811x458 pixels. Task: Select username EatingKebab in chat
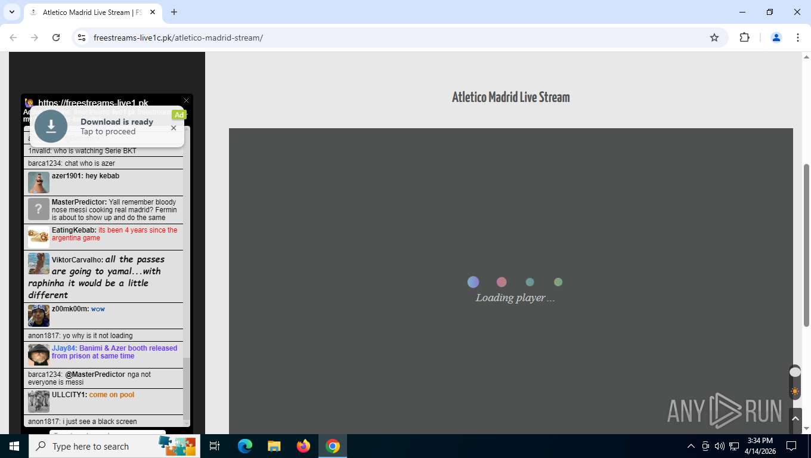[74, 230]
